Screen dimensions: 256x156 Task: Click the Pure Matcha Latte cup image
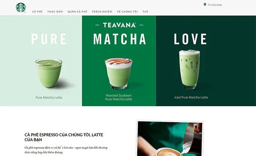49,73
